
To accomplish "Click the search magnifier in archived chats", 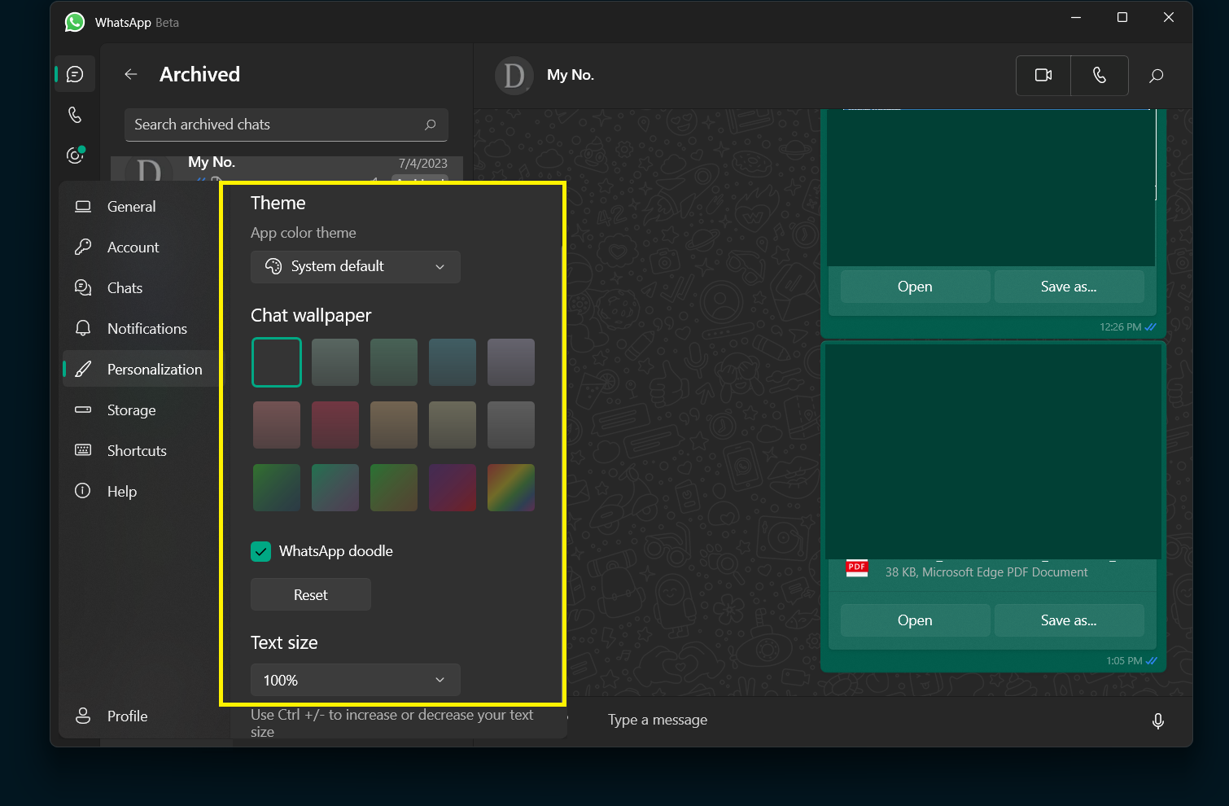I will point(431,125).
